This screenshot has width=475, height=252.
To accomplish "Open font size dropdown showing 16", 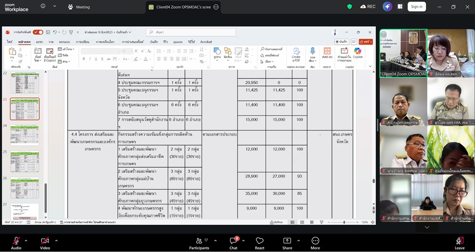I will 127,51.
